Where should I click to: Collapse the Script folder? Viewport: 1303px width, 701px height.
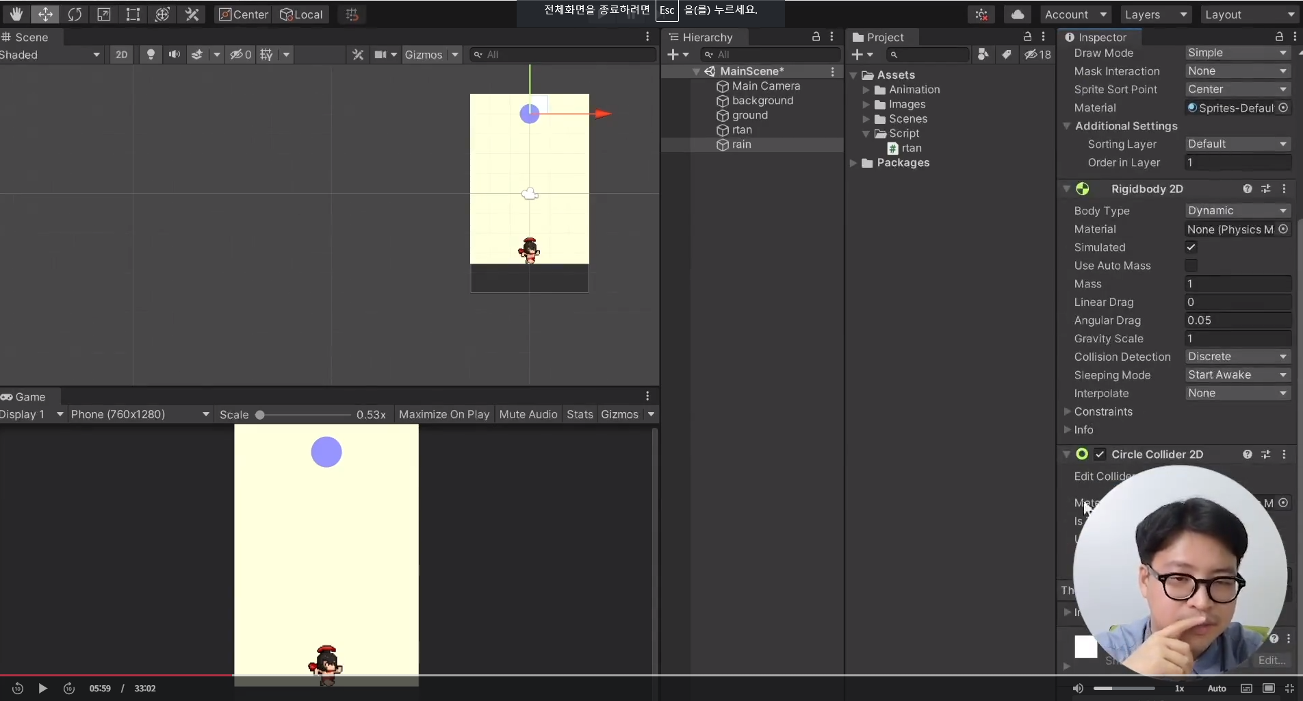pyautogui.click(x=866, y=133)
